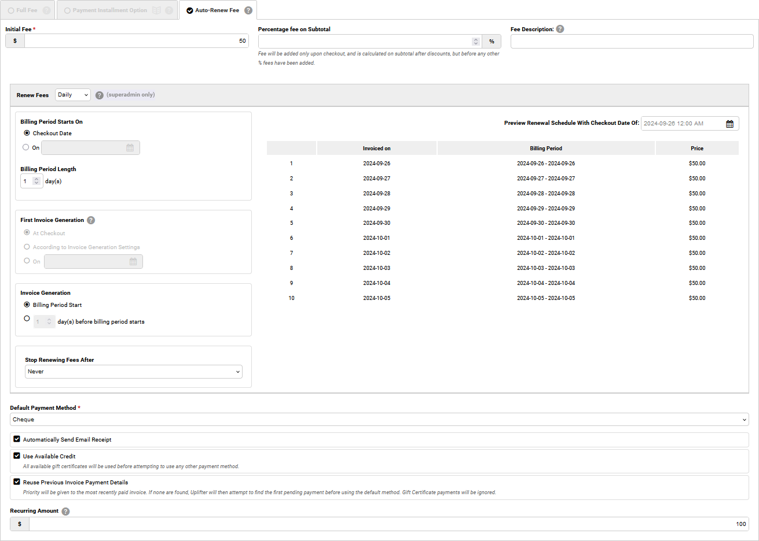Open the Renew Fees frequency dropdown

(x=72, y=95)
